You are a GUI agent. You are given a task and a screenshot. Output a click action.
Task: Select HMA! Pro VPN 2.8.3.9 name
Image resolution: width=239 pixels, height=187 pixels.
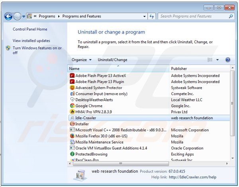tap(94, 112)
